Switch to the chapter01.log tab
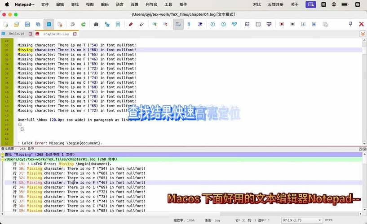367x224 pixels. [x=56, y=34]
